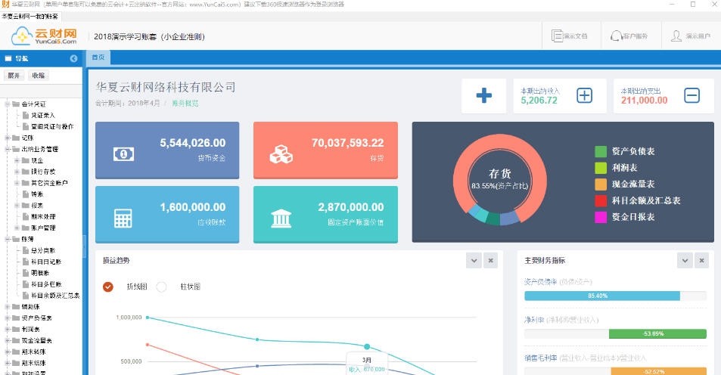721x375 pixels.
Task: Collapse 损益趋势 panel with chevron button
Action: [x=474, y=261]
